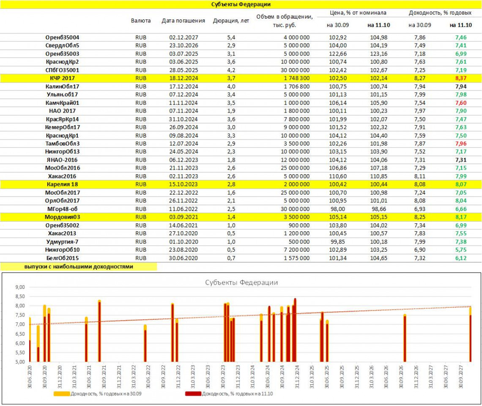Screen dimensions: 482x406
Task: Click the 'Цена, % от номинала' header
Action: click(358, 13)
